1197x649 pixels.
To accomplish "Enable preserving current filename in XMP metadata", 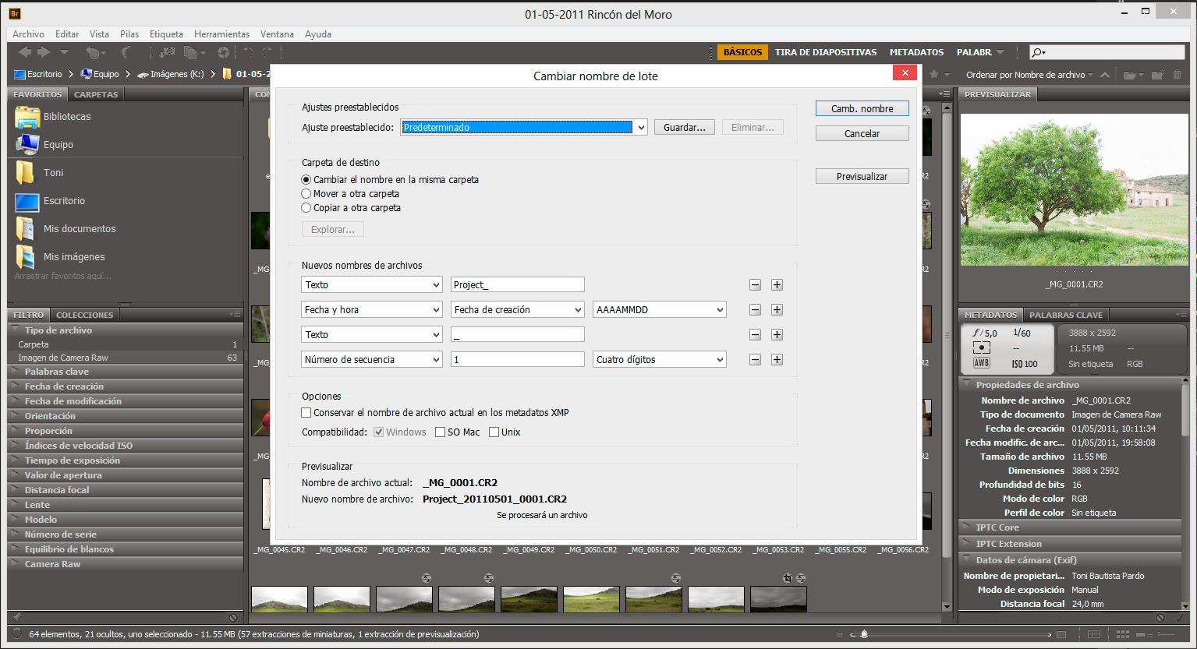I will [306, 413].
